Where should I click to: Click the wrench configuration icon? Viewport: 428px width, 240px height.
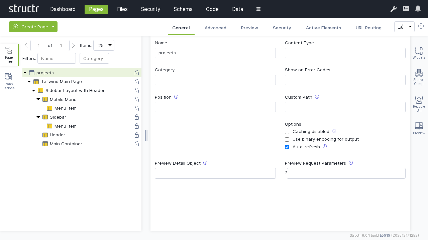click(393, 9)
